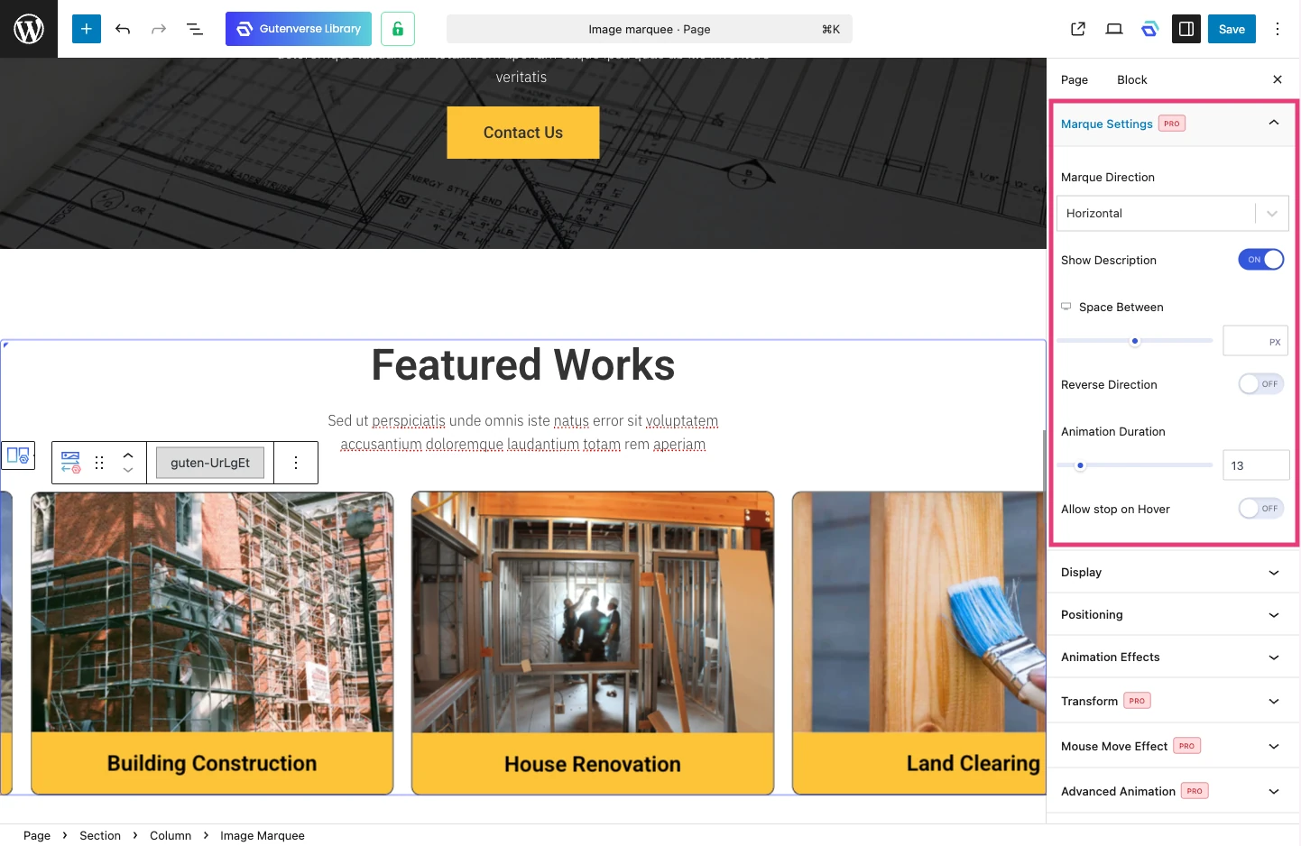
Task: Open page preview in new tab icon
Action: 1078,29
